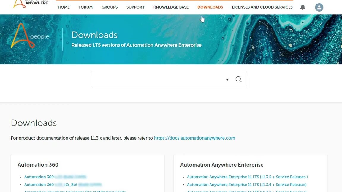The image size is (342, 192).
Task: Open the FORUM section
Action: point(85,7)
